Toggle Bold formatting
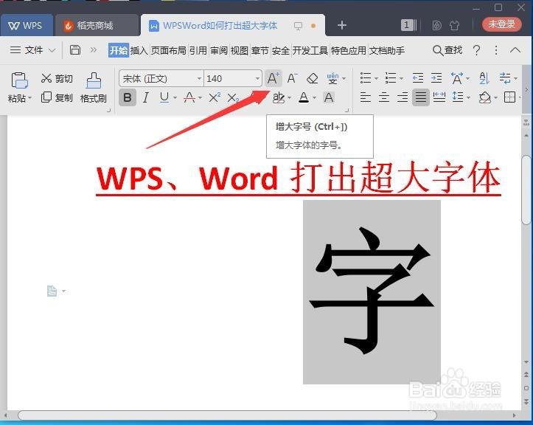 (x=128, y=97)
